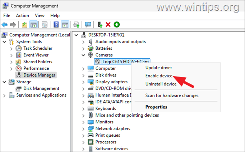
Task: Collapse the System Tools node
Action: [4, 42]
